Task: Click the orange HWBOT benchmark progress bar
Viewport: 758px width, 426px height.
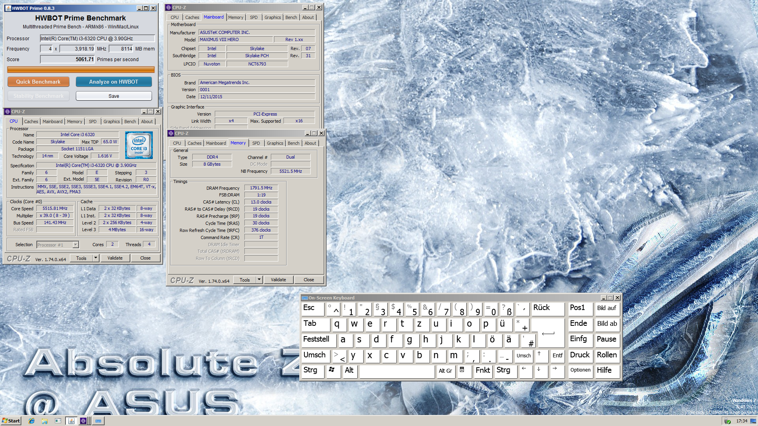Action: [81, 70]
